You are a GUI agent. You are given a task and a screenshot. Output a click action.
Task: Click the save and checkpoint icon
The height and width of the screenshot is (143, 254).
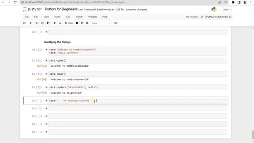(25, 23)
